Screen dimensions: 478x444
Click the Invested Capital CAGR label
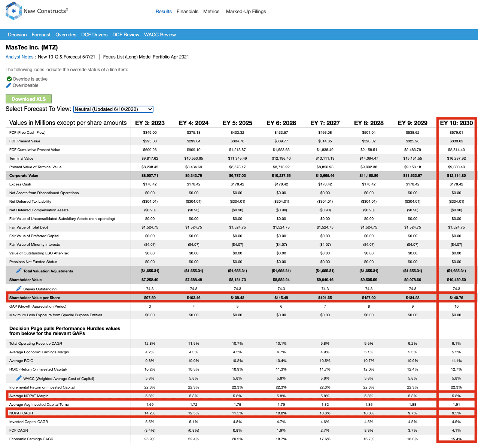[29, 422]
